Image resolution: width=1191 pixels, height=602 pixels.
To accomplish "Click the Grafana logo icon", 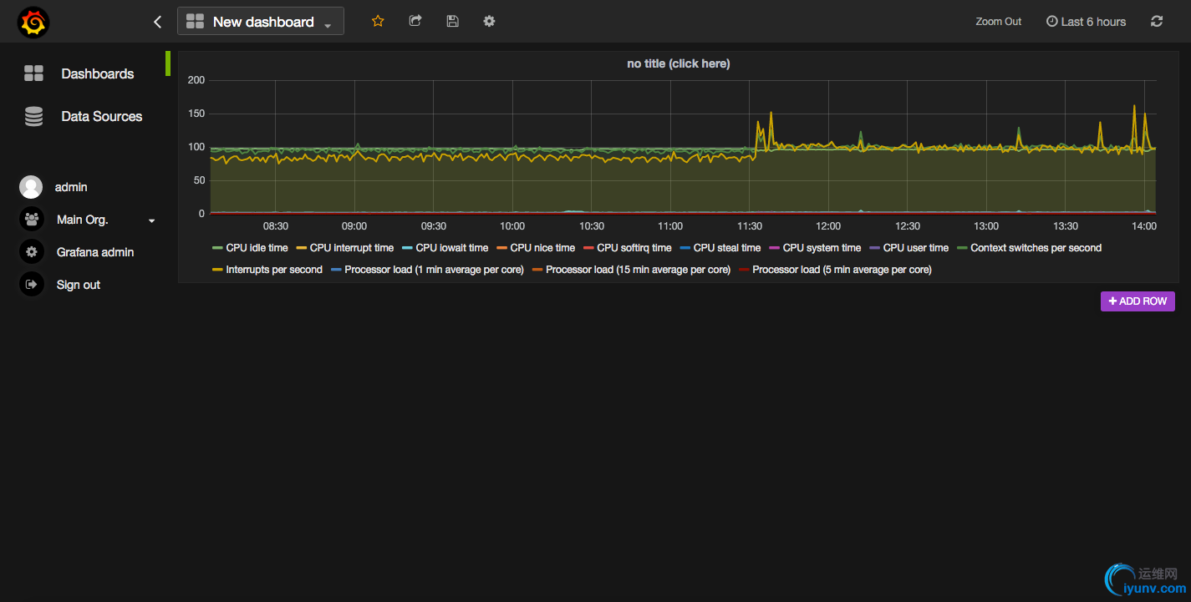I will [x=33, y=23].
